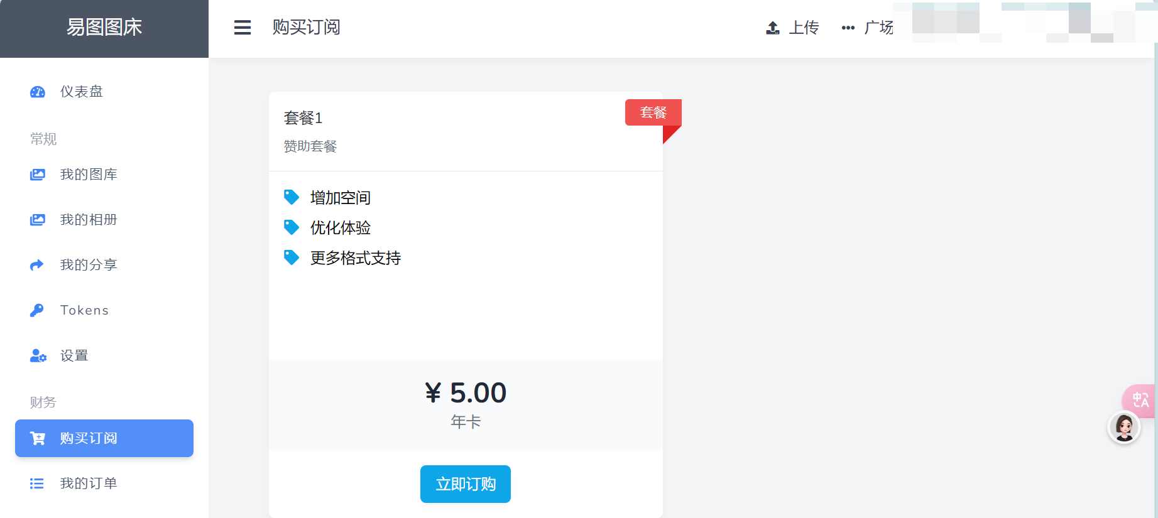This screenshot has width=1158, height=518.
Task: Click the three-dot icon beside 广场
Action: (x=848, y=28)
